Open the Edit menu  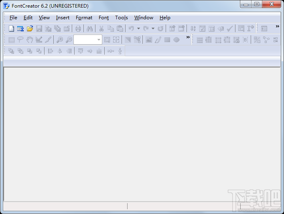click(x=28, y=18)
